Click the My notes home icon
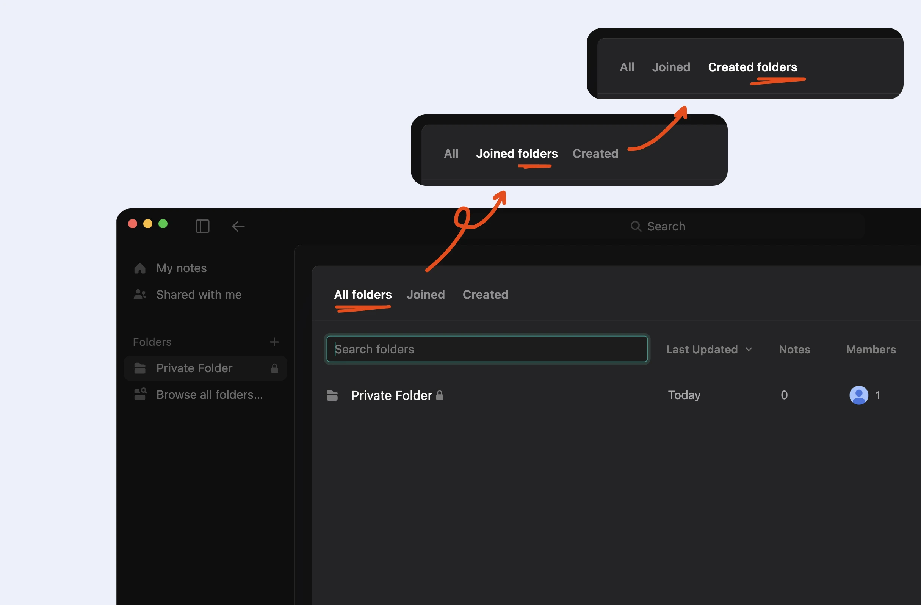Viewport: 921px width, 605px height. tap(140, 268)
